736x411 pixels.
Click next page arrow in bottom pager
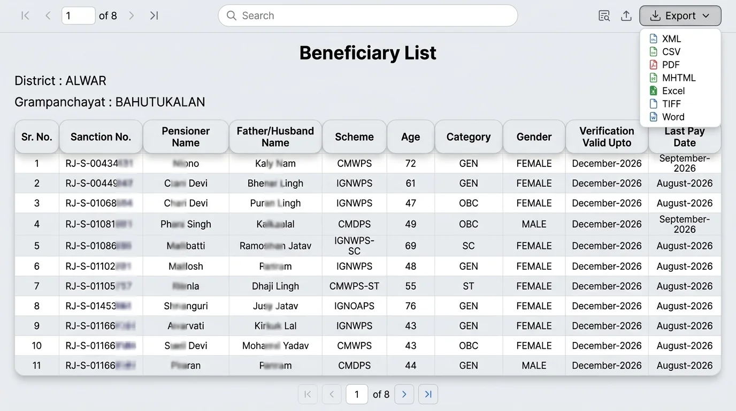coord(404,394)
